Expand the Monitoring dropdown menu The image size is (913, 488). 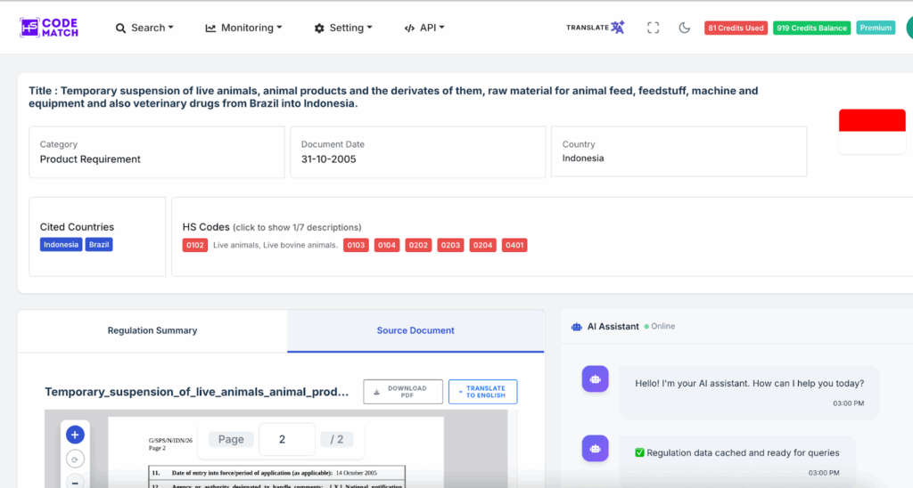pyautogui.click(x=243, y=28)
